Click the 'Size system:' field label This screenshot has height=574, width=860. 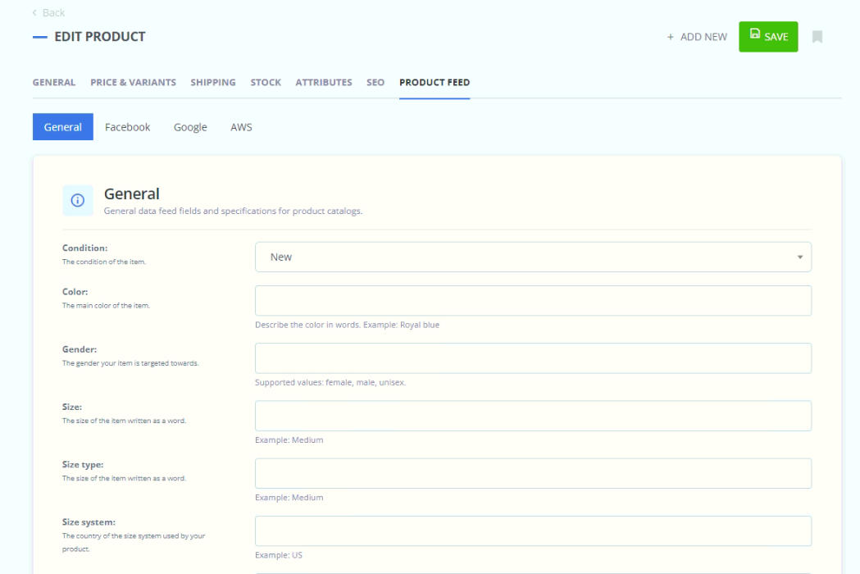[89, 522]
